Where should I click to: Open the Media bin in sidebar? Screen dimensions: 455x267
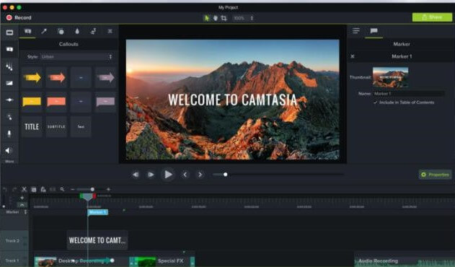coord(9,32)
